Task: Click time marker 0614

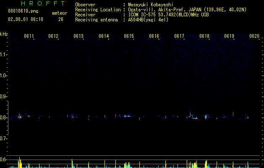Action: pos(104,36)
